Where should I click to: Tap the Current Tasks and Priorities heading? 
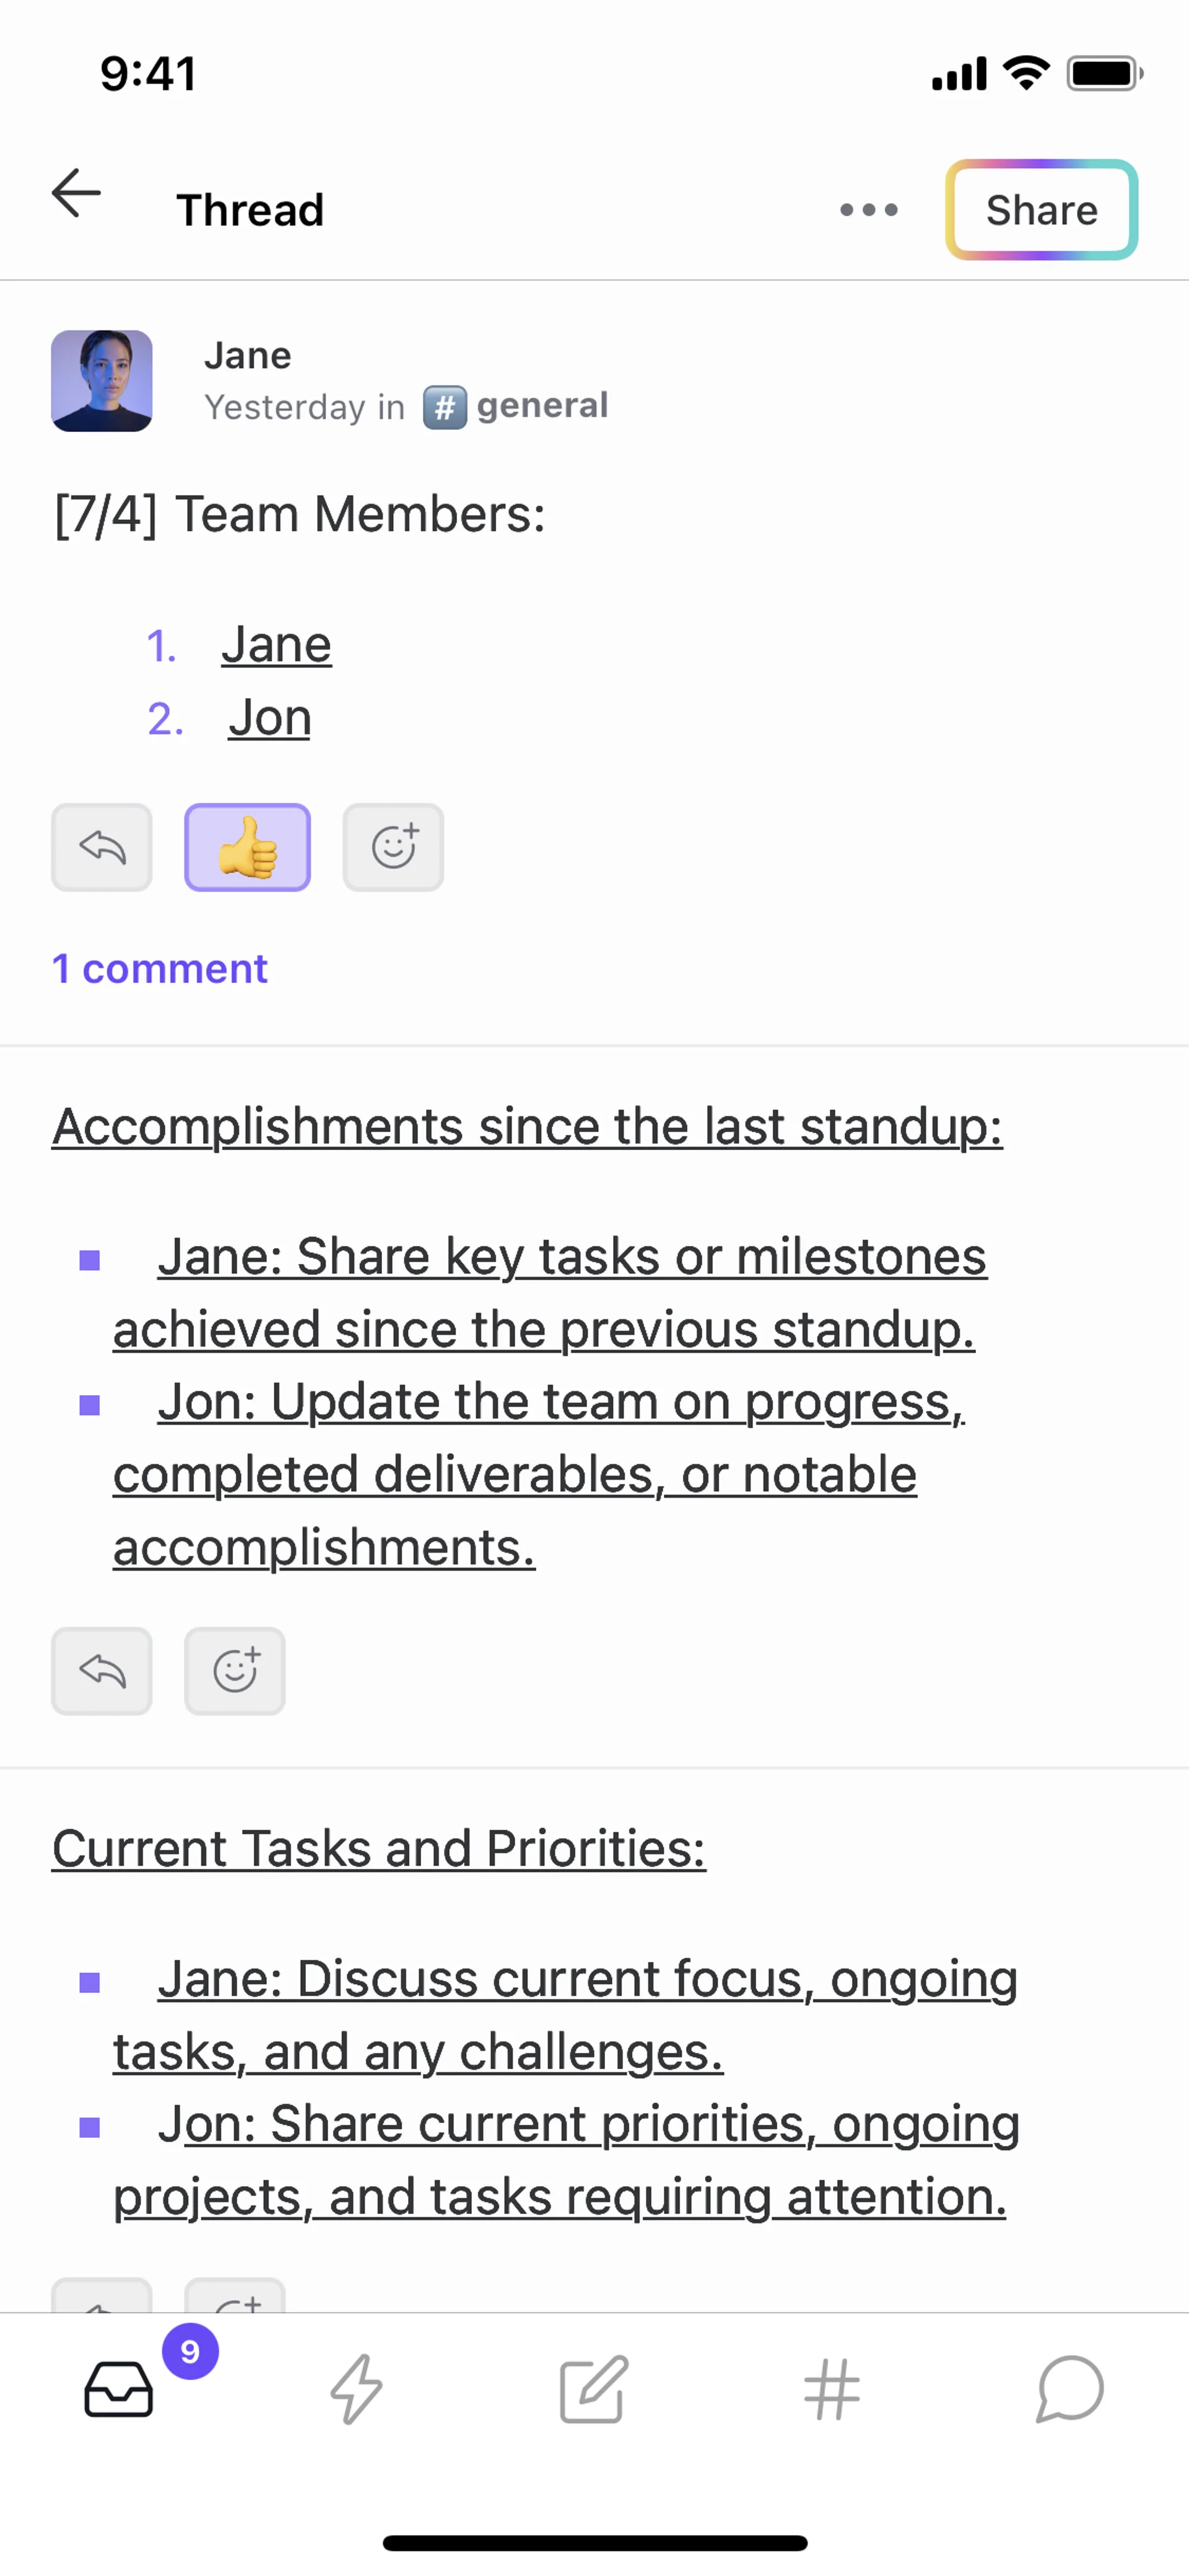pos(378,1848)
